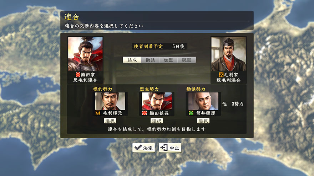
Task: Click 選択 under 勧誘勢力
Action: click(x=203, y=121)
